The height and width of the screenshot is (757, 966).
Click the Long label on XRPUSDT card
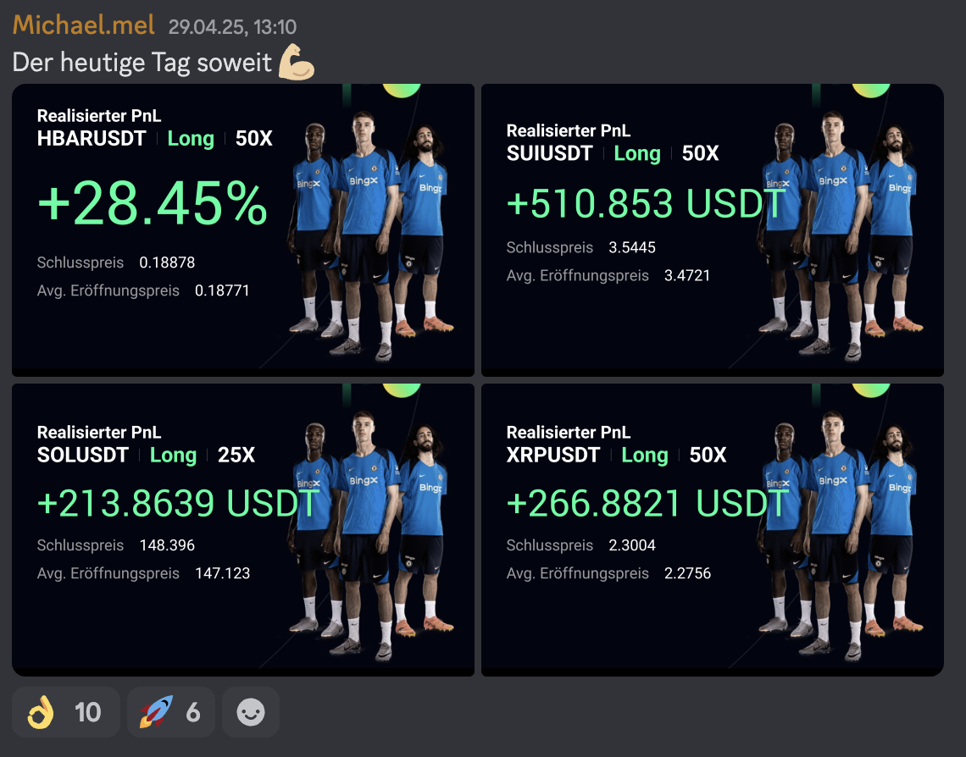pos(644,455)
